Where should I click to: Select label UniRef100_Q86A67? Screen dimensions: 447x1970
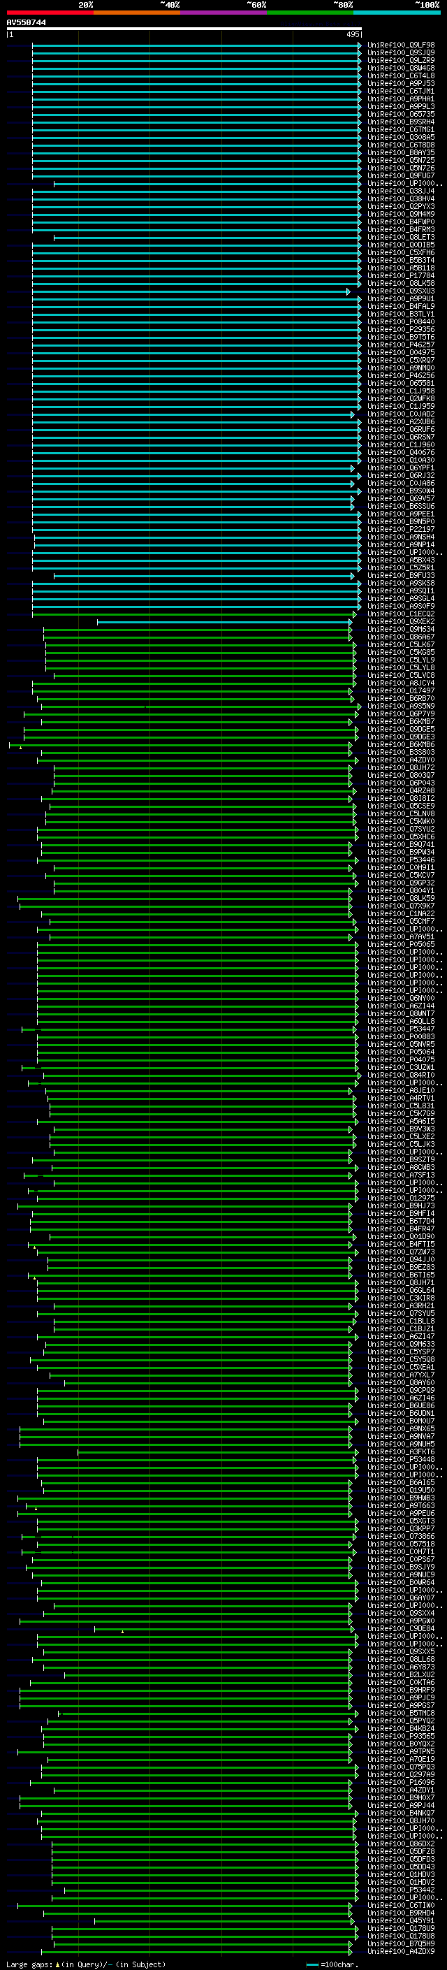point(401,637)
